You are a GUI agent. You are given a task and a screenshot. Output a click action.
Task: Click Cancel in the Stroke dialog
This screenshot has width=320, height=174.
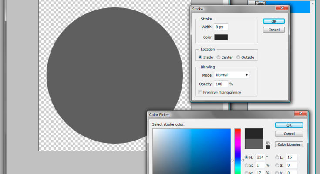click(x=274, y=30)
